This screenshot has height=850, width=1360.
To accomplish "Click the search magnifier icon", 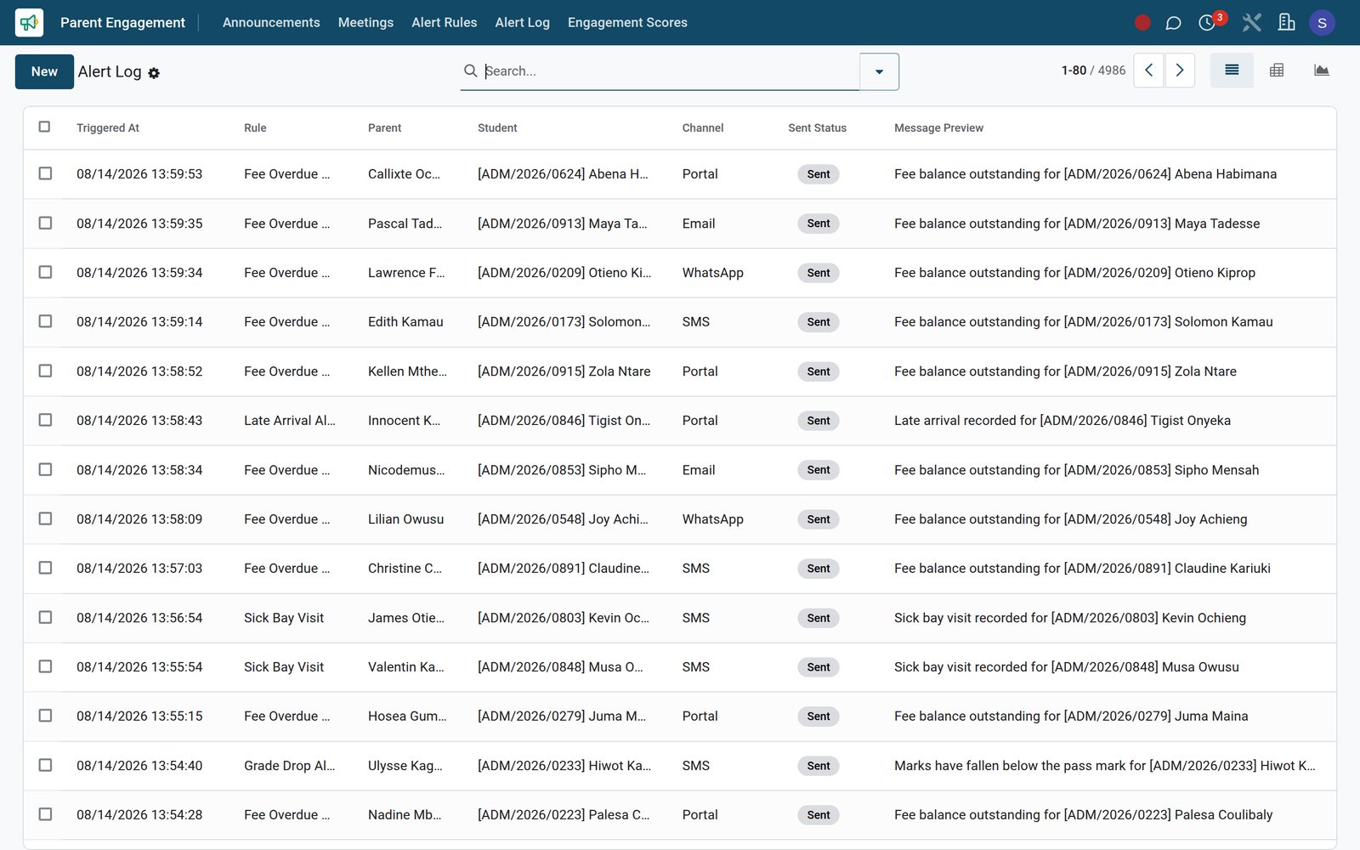I will click(x=470, y=71).
